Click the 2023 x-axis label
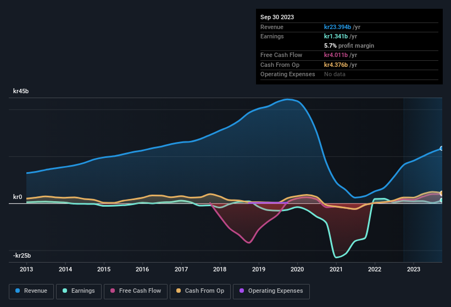This screenshot has width=451, height=307. click(414, 269)
